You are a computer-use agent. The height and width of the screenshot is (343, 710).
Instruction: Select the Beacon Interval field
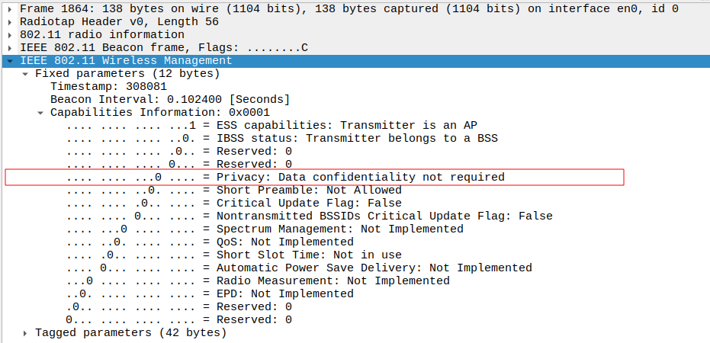coord(169,99)
